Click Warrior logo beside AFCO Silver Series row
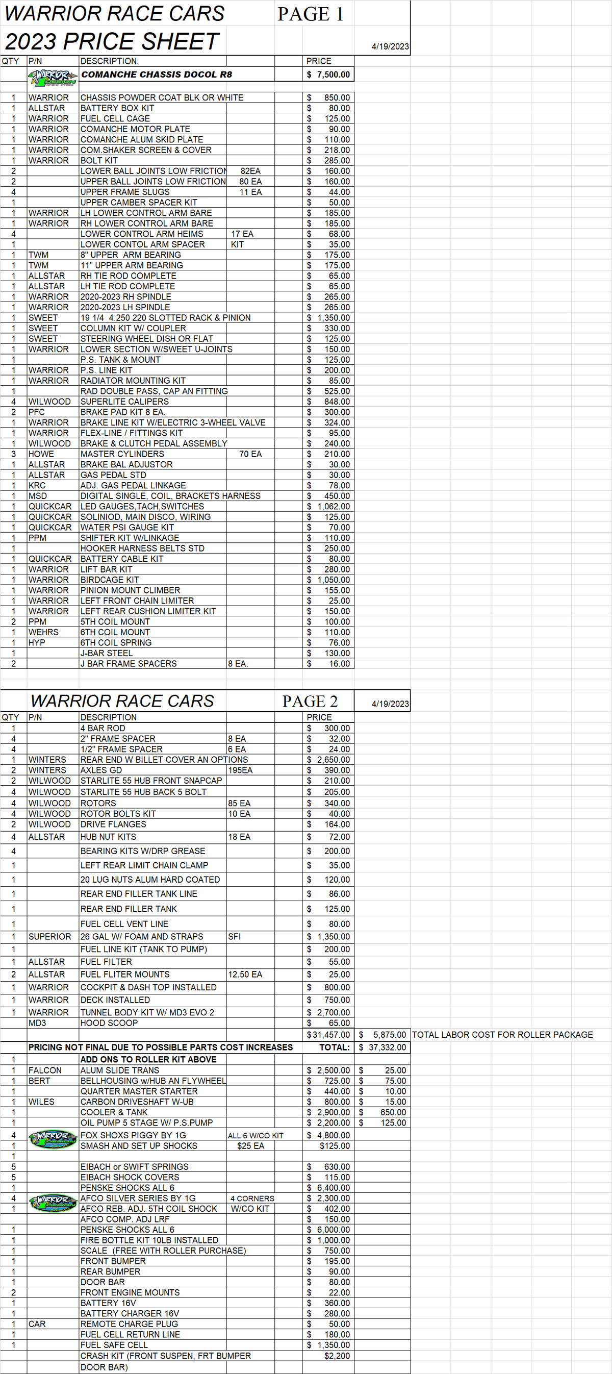 [52, 1202]
